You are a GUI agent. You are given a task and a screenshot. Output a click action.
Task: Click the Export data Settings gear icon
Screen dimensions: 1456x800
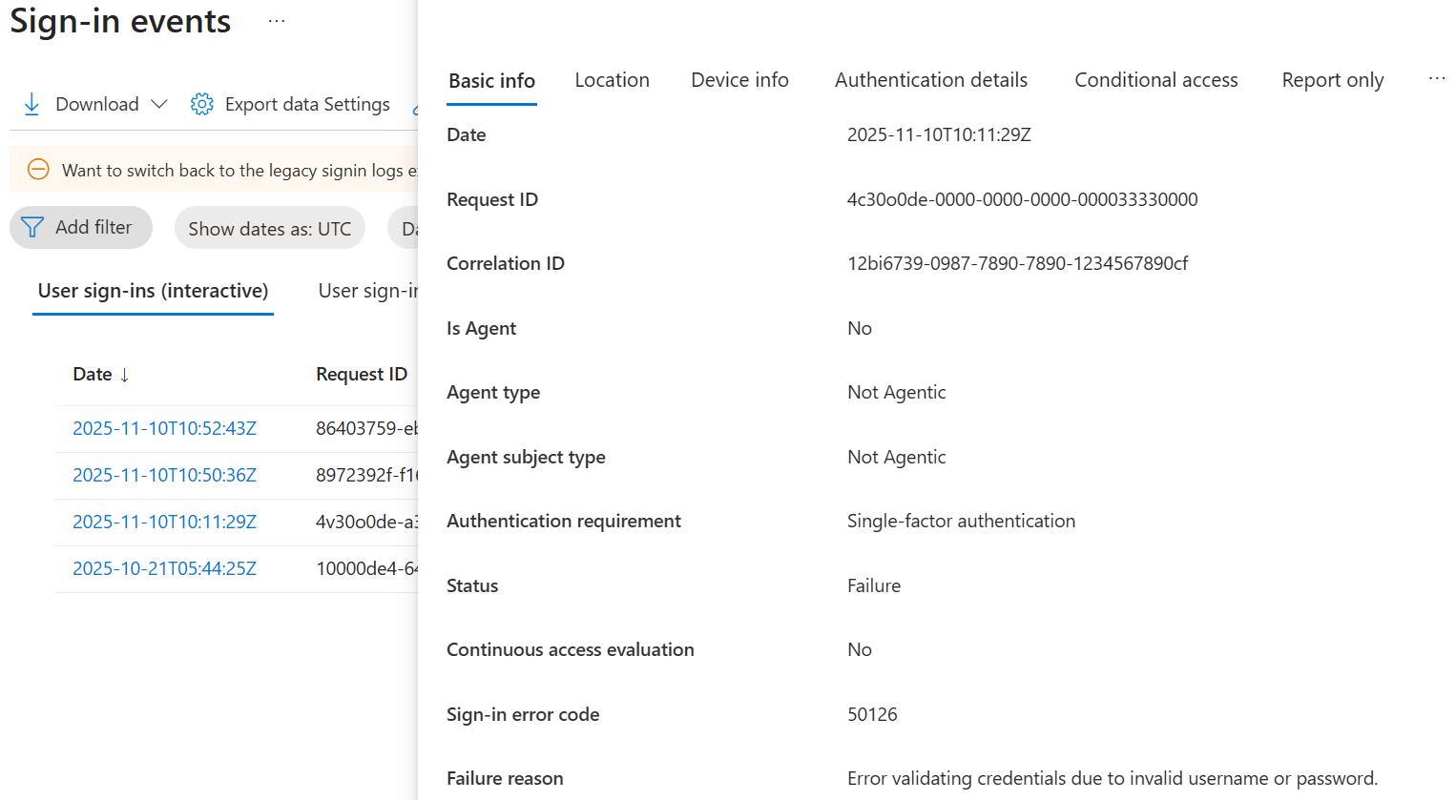(x=201, y=103)
